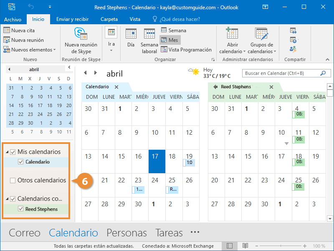Uncheck the Reed Stephens calendar
Viewport: 334px width, 251px height.
(x=21, y=209)
